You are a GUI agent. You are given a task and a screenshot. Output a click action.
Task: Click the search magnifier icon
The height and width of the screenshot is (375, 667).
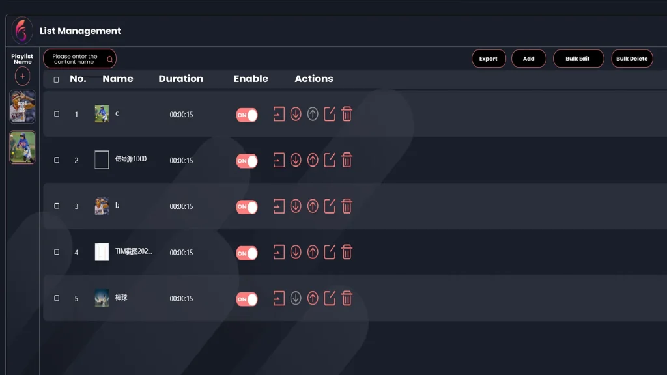click(x=109, y=59)
